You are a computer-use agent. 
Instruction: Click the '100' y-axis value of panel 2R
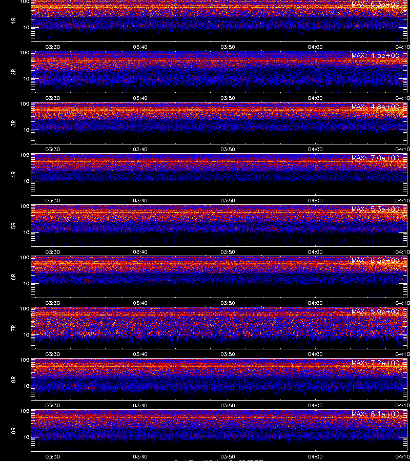click(x=25, y=53)
